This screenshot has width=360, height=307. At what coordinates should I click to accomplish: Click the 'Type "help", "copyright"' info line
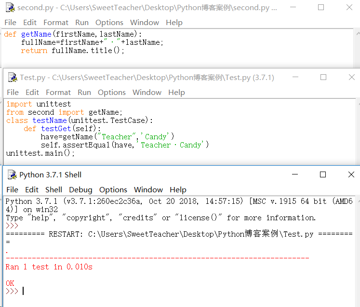click(x=160, y=218)
